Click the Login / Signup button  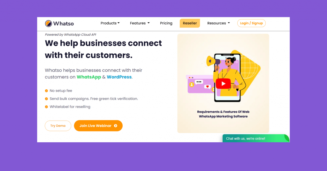click(251, 23)
